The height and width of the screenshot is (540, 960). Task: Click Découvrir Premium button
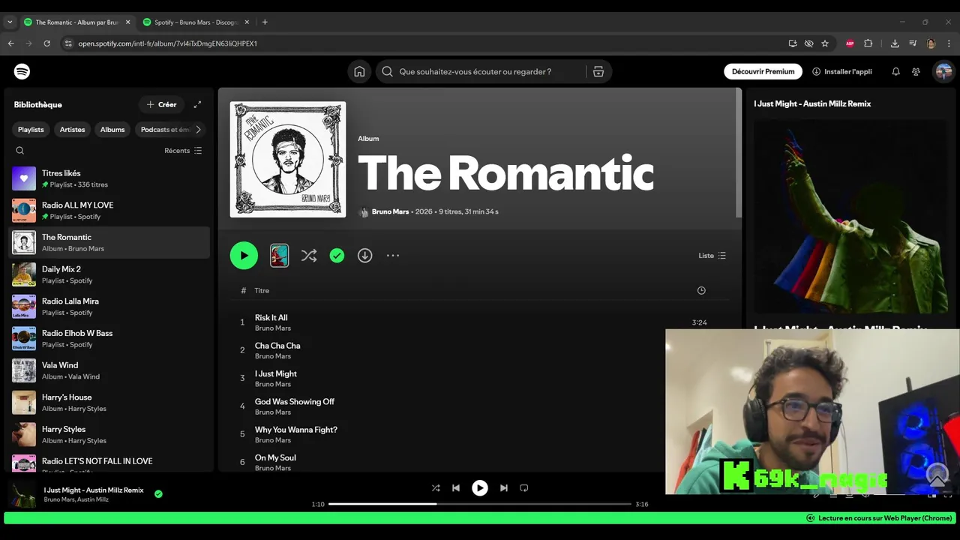tap(763, 71)
